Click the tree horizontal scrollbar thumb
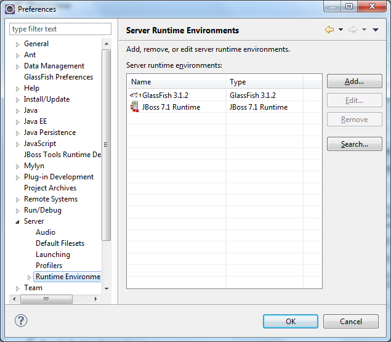 coord(46,299)
